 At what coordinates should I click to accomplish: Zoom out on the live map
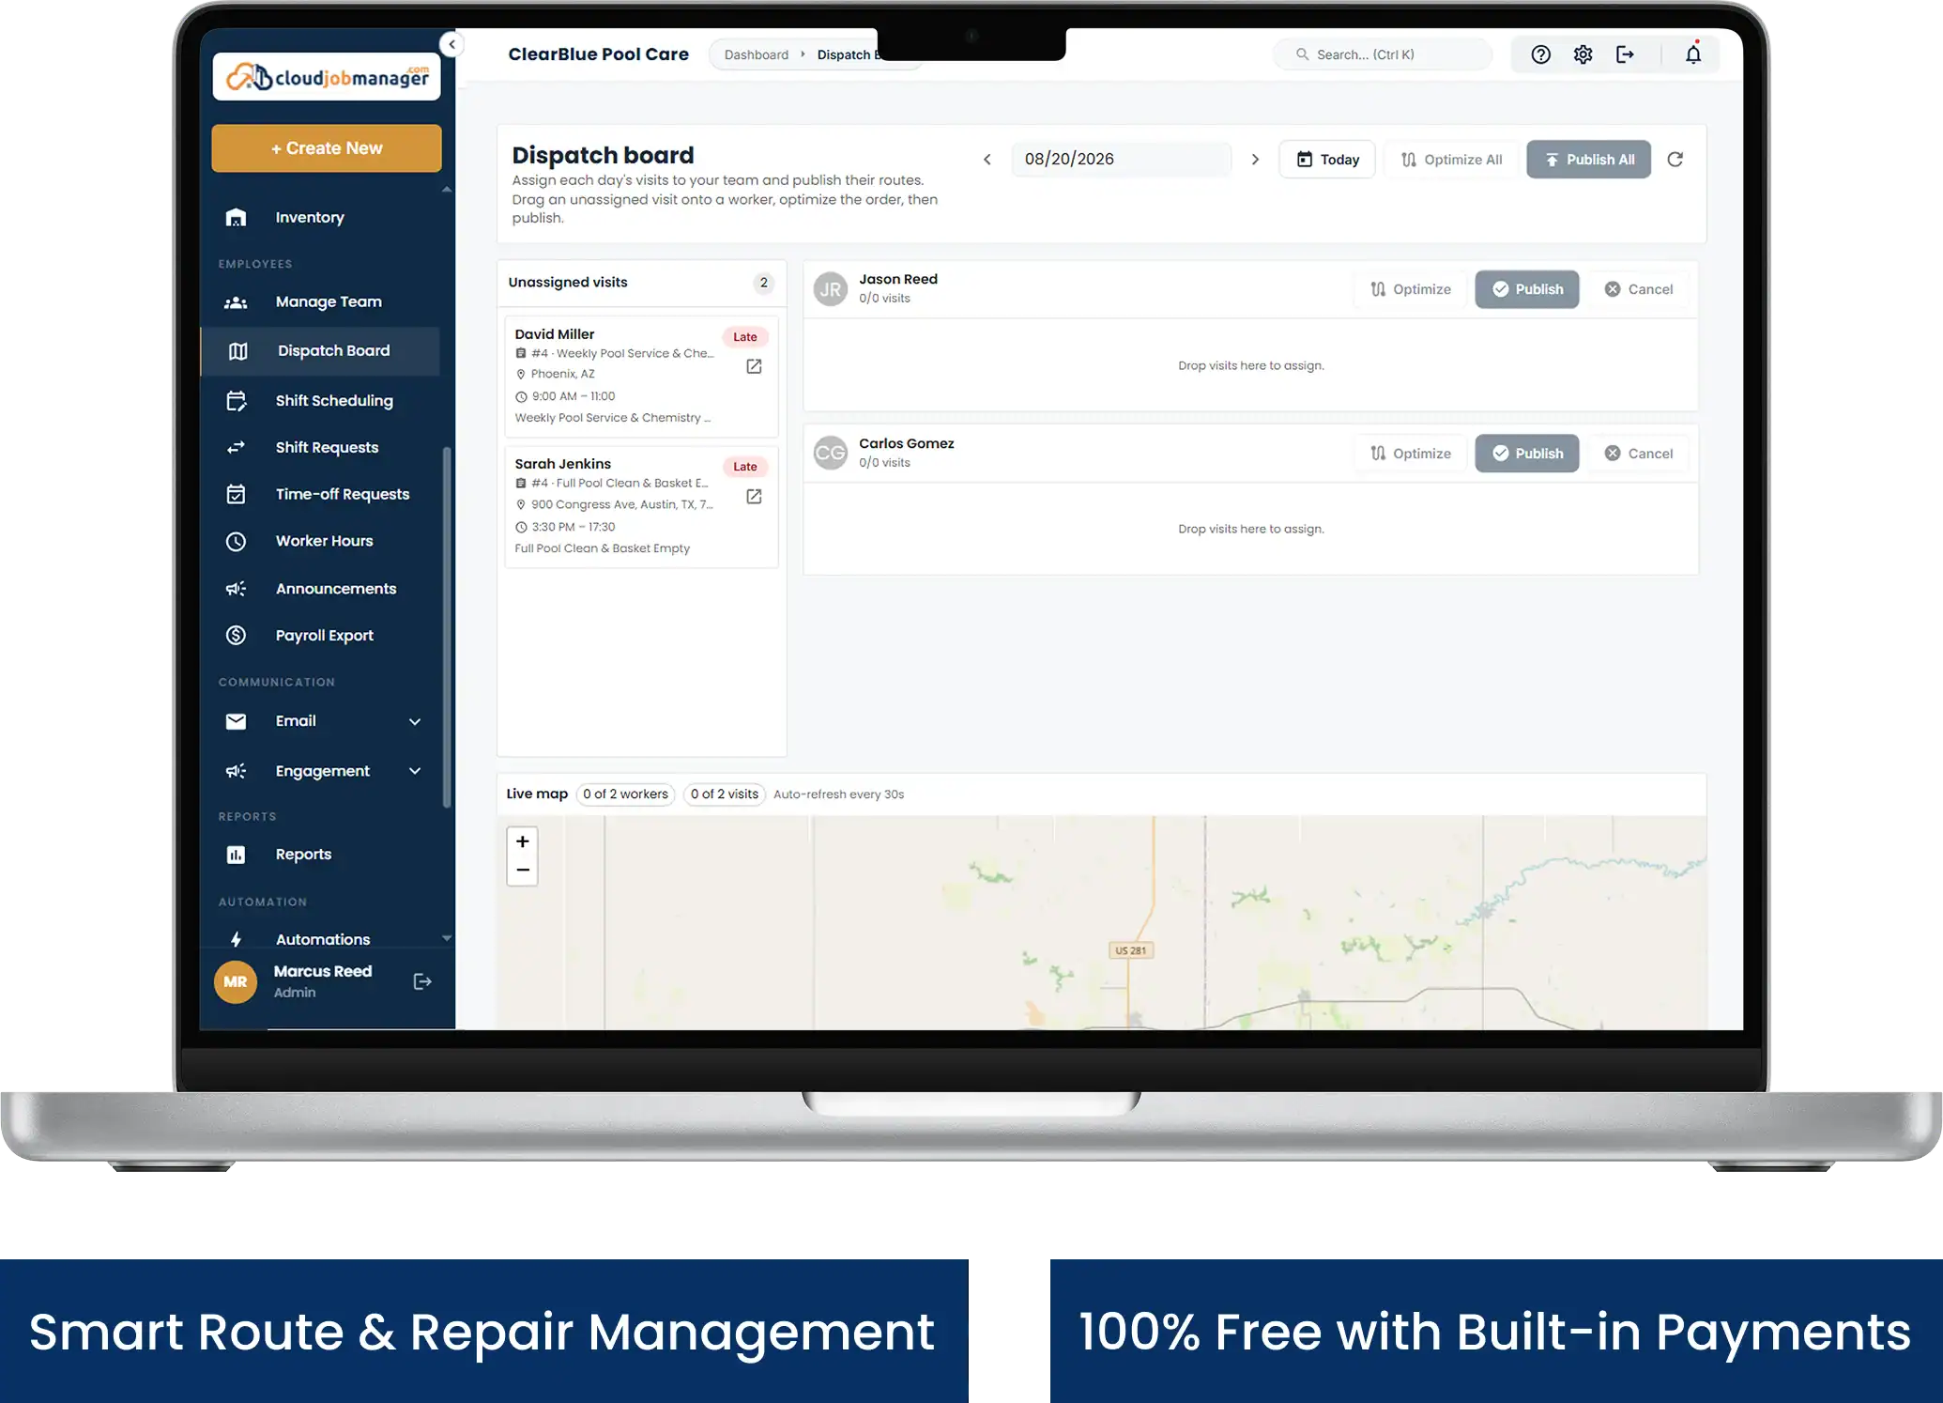tap(523, 871)
